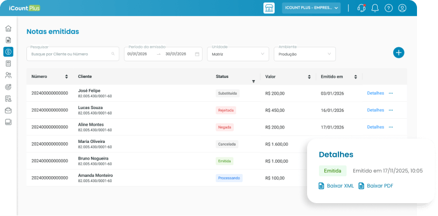Screen dimensions: 438x216
Task: Click the search field Busque por Cliente
Action: pyautogui.click(x=73, y=54)
